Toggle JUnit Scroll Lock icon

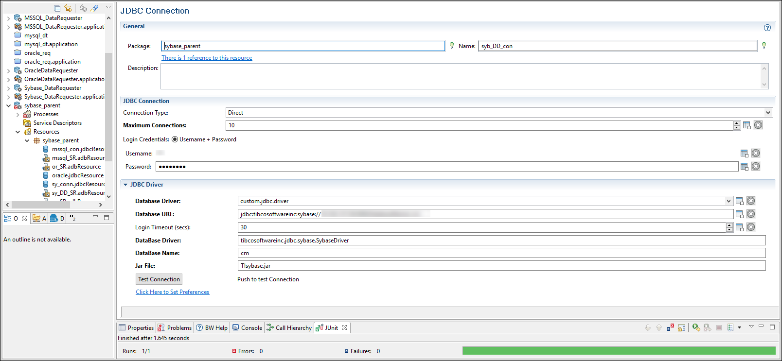pos(681,327)
